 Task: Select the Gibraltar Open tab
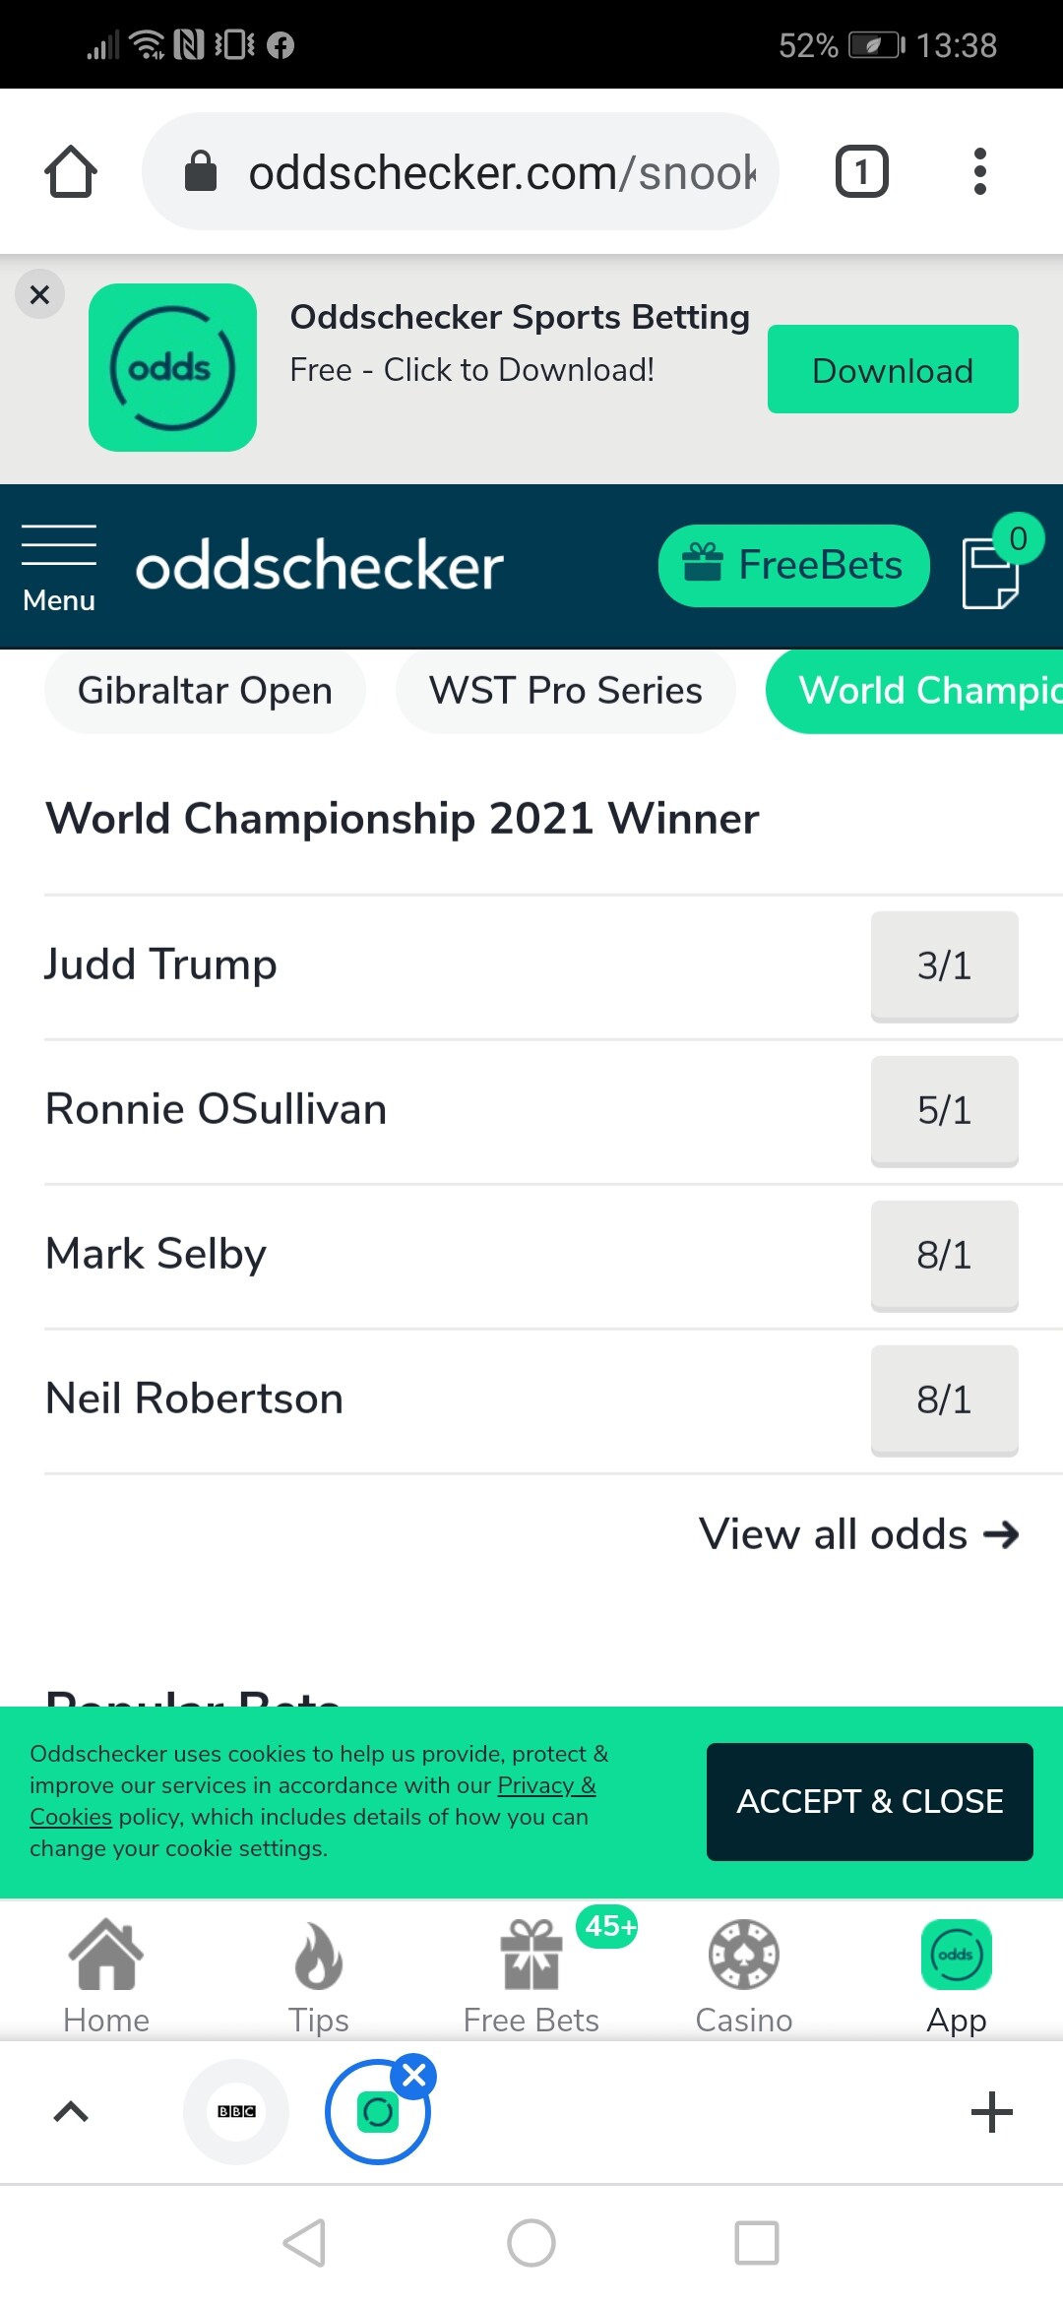coord(205,691)
